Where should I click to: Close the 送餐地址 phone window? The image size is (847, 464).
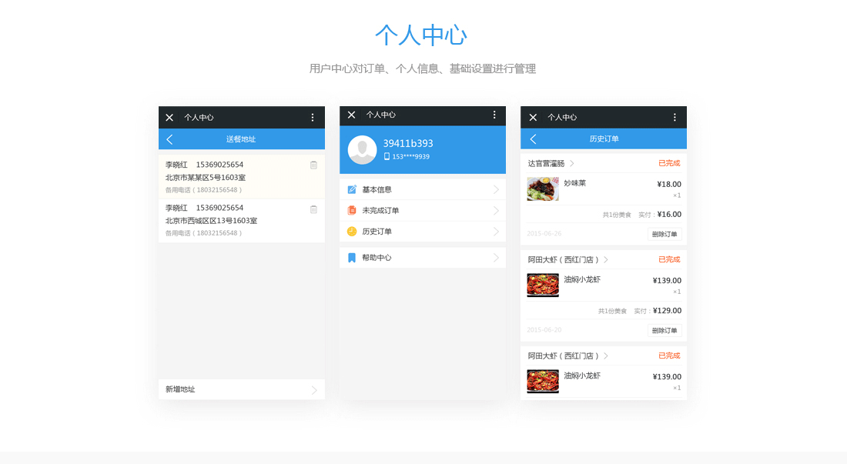click(x=169, y=118)
